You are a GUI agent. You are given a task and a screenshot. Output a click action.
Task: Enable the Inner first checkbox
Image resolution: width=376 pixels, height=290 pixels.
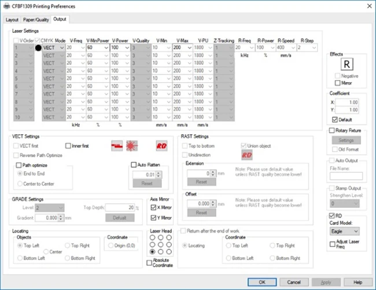click(x=68, y=146)
